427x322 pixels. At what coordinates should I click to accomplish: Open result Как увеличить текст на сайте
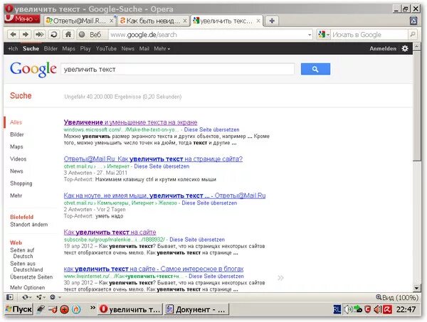pyautogui.click(x=110, y=232)
